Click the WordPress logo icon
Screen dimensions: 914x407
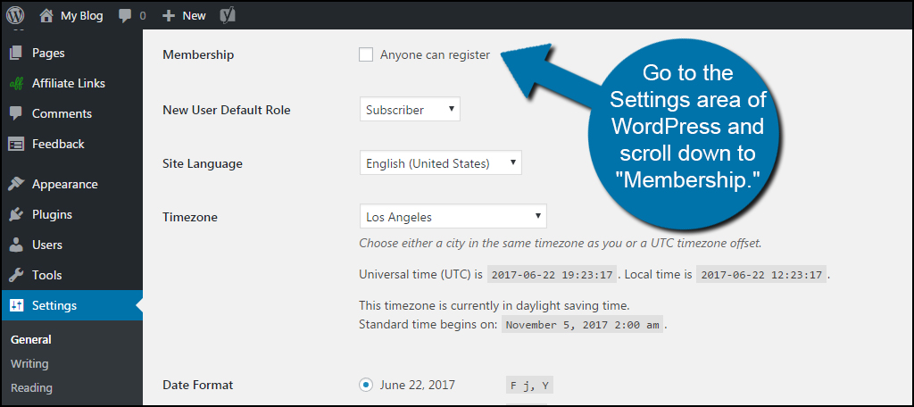click(x=16, y=15)
